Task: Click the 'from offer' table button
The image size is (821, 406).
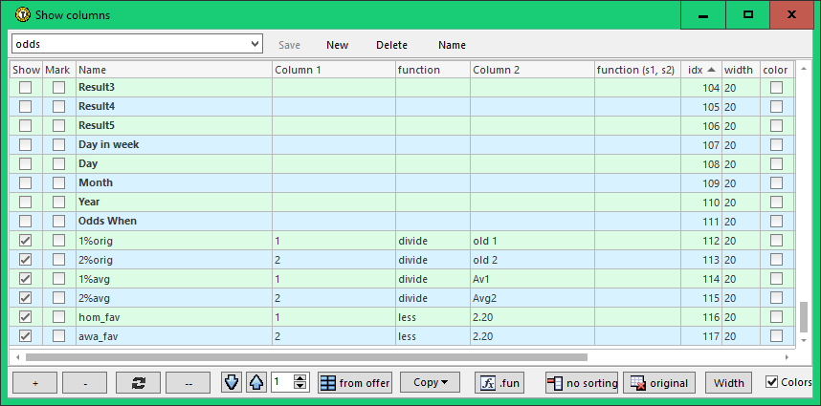Action: point(355,382)
